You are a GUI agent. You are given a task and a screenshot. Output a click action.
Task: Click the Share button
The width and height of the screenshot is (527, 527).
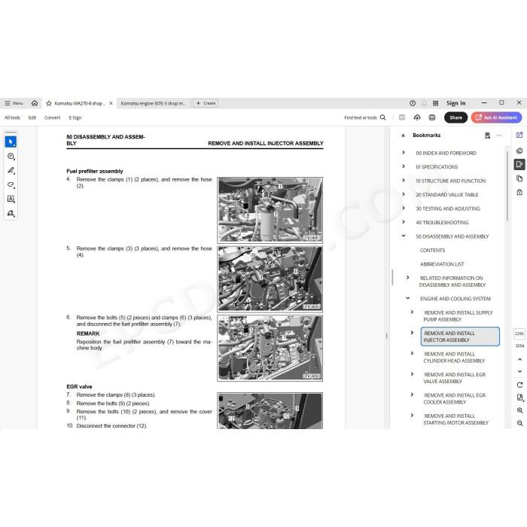click(455, 117)
